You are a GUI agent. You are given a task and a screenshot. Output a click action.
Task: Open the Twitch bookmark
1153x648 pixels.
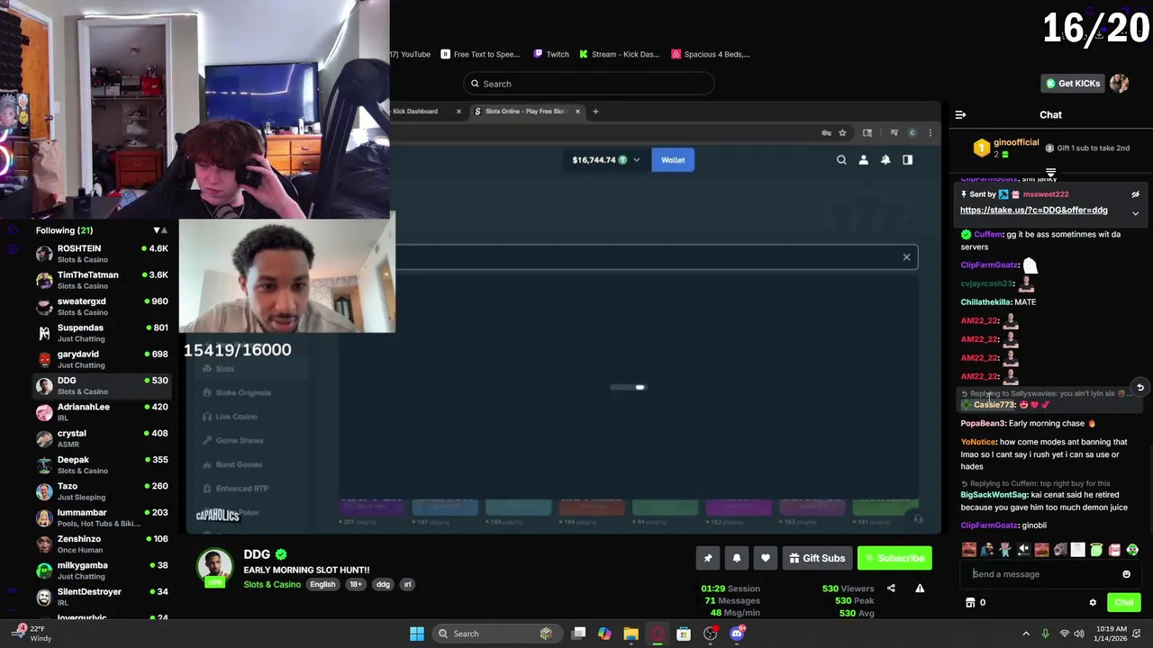[551, 54]
